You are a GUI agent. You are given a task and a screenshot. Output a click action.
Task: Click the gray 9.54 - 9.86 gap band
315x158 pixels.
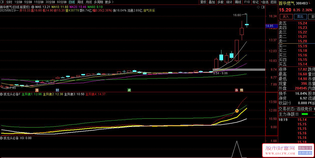239,70
